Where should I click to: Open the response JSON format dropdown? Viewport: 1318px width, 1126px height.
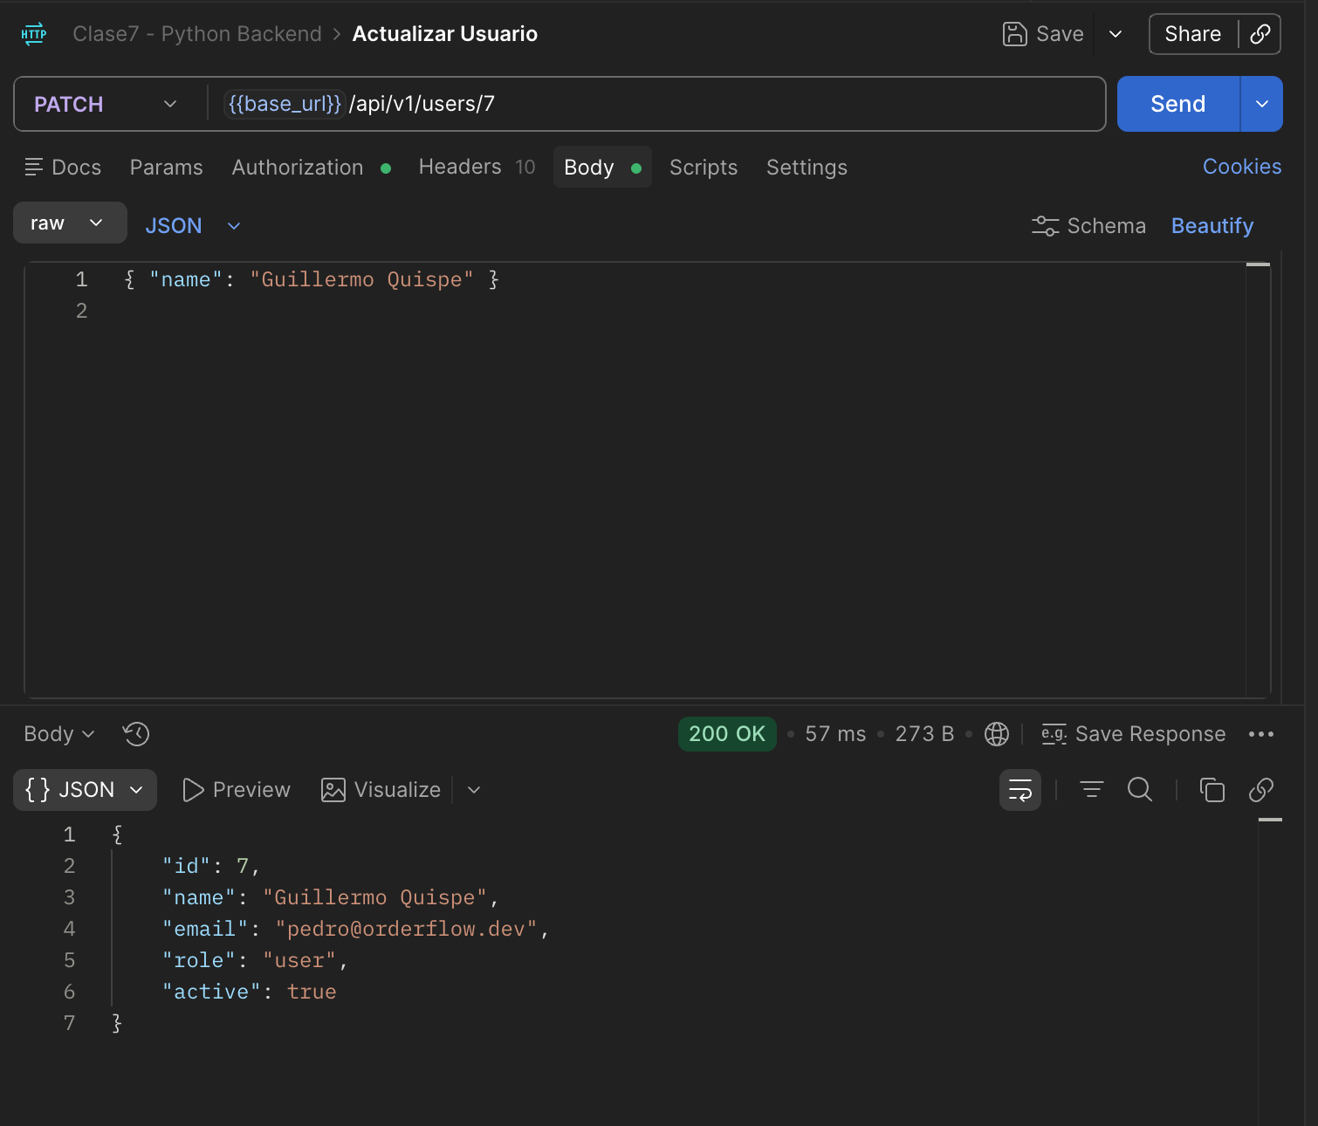point(85,790)
